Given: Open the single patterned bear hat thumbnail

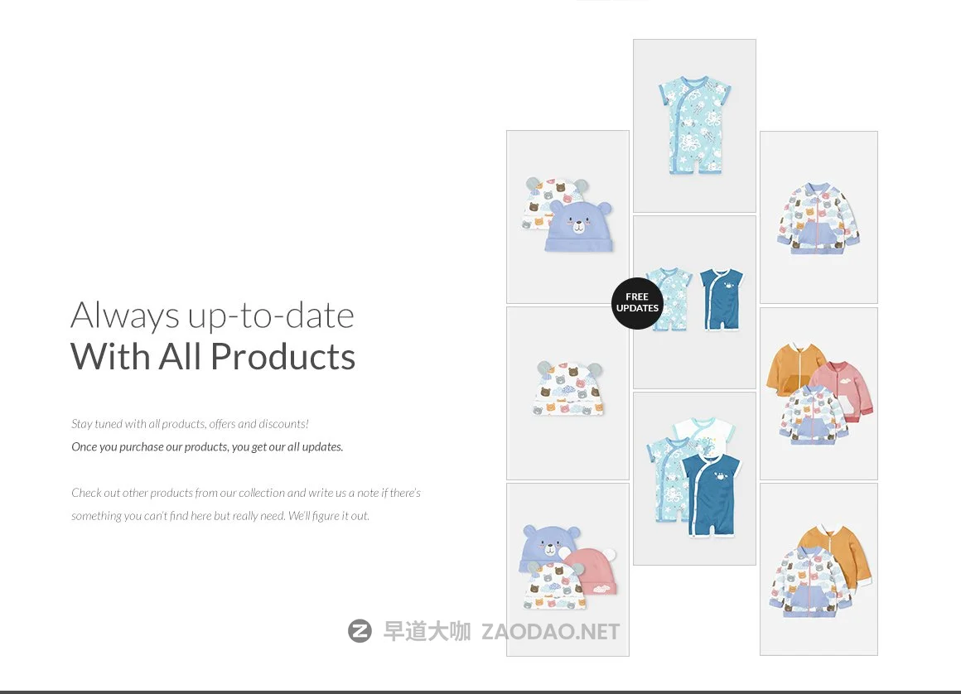Looking at the screenshot, I should (567, 393).
